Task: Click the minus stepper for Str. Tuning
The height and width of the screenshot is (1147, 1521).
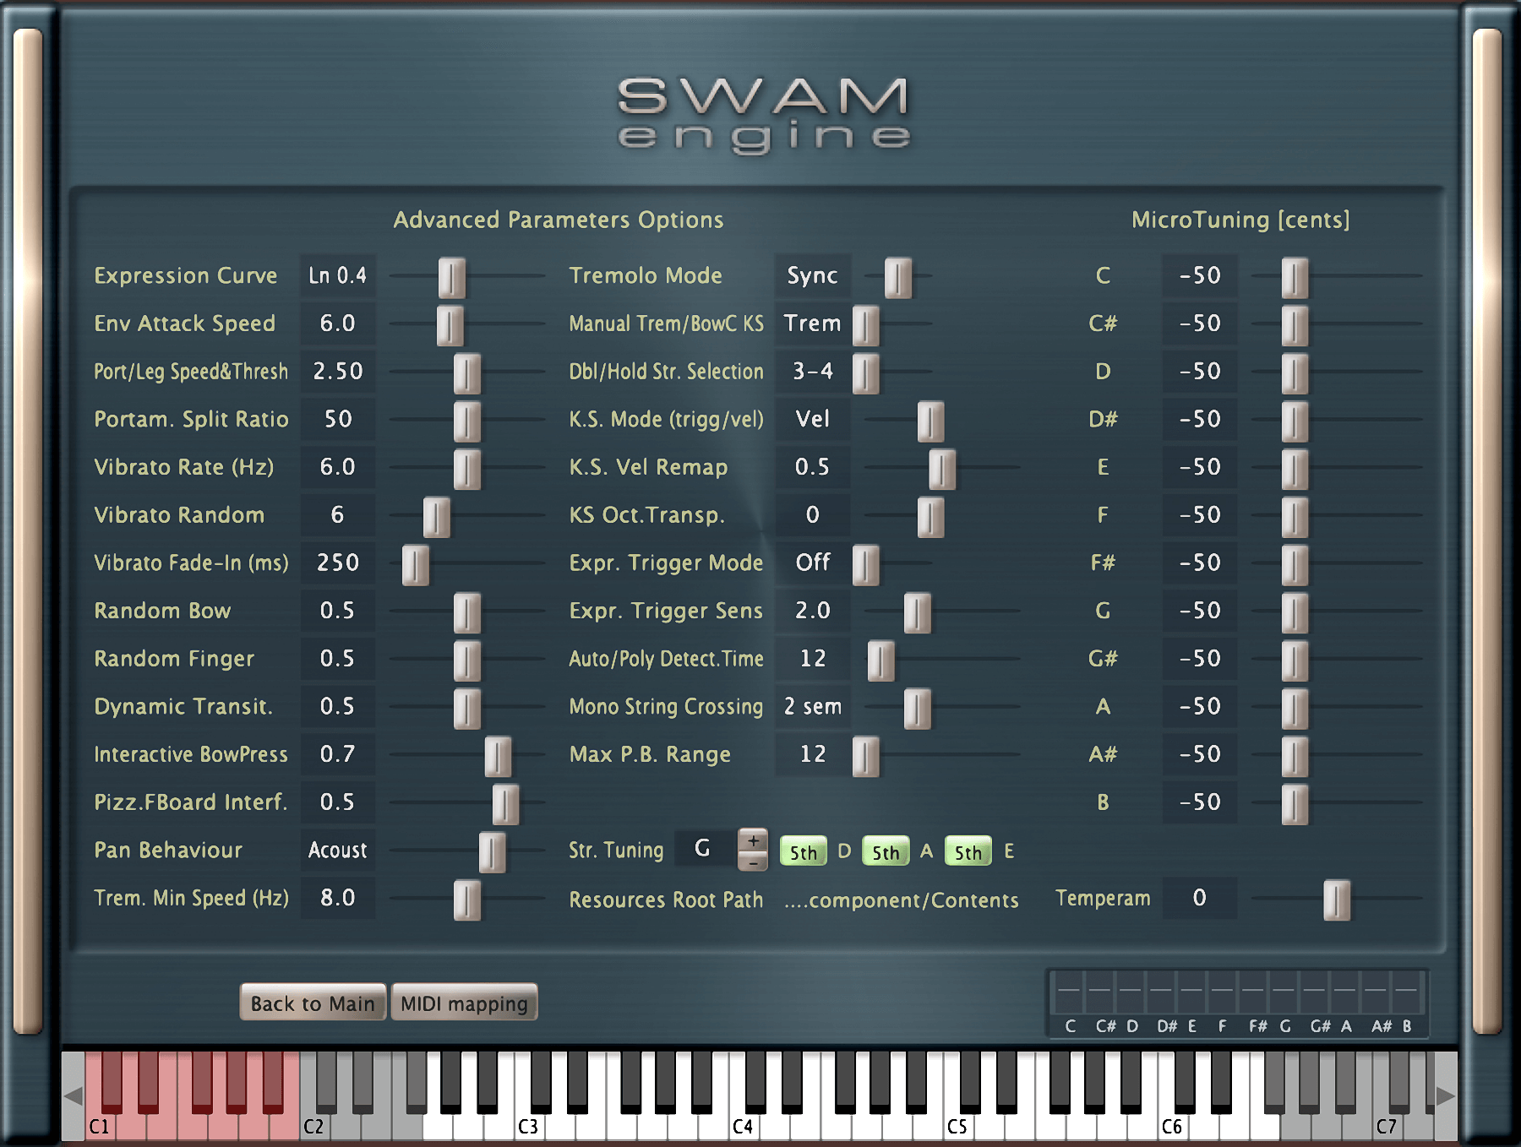Action: [x=755, y=862]
